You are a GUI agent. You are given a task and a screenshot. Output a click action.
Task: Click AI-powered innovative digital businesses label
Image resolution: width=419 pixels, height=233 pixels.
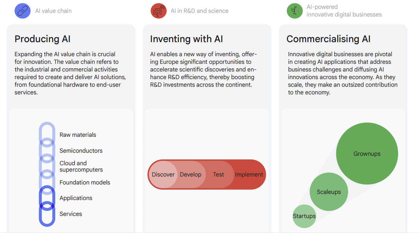(x=344, y=11)
